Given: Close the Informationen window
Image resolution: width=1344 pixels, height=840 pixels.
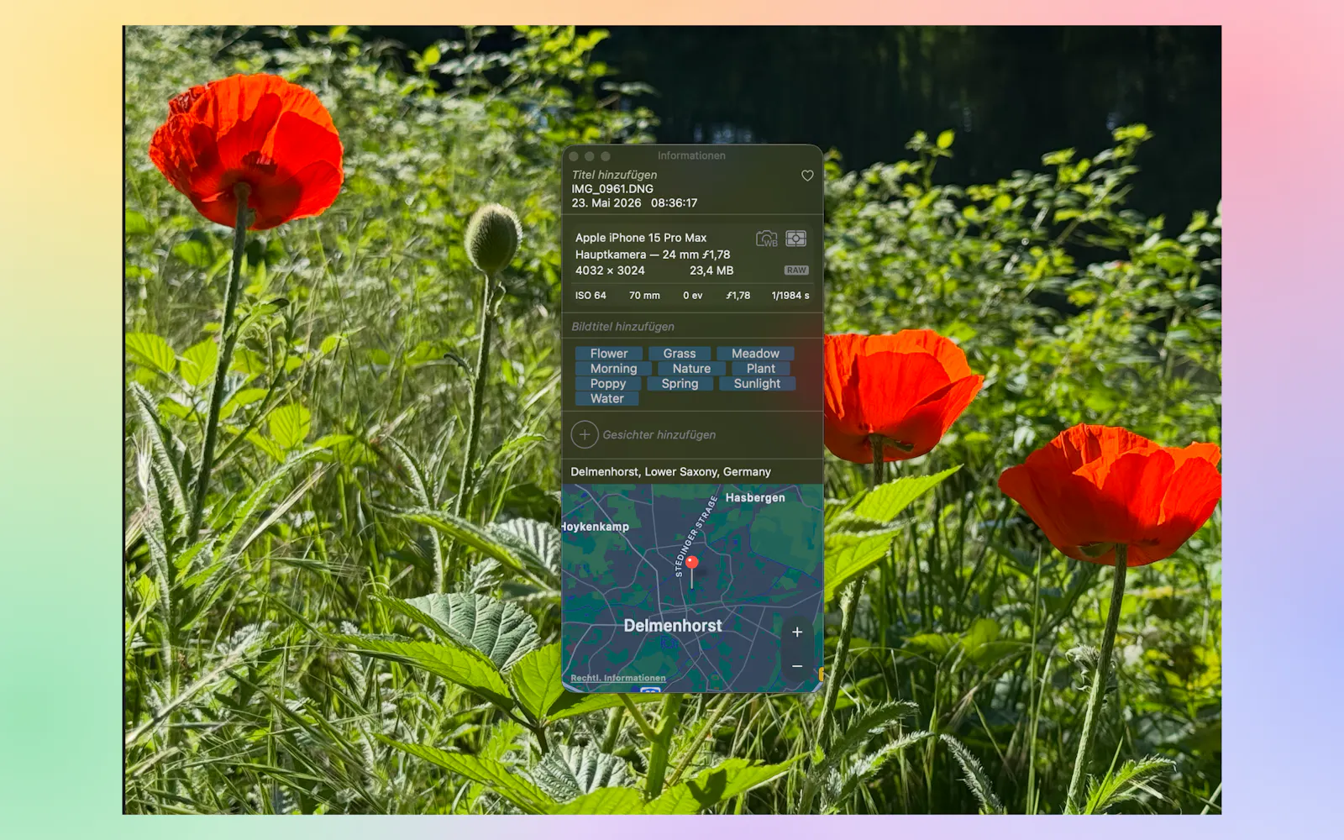Looking at the screenshot, I should point(574,156).
